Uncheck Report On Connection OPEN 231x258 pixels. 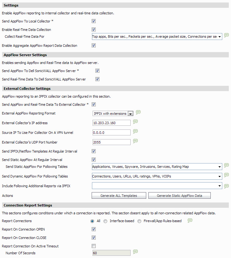[94, 229]
